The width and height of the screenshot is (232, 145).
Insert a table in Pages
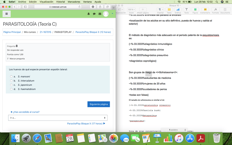point(169,10)
